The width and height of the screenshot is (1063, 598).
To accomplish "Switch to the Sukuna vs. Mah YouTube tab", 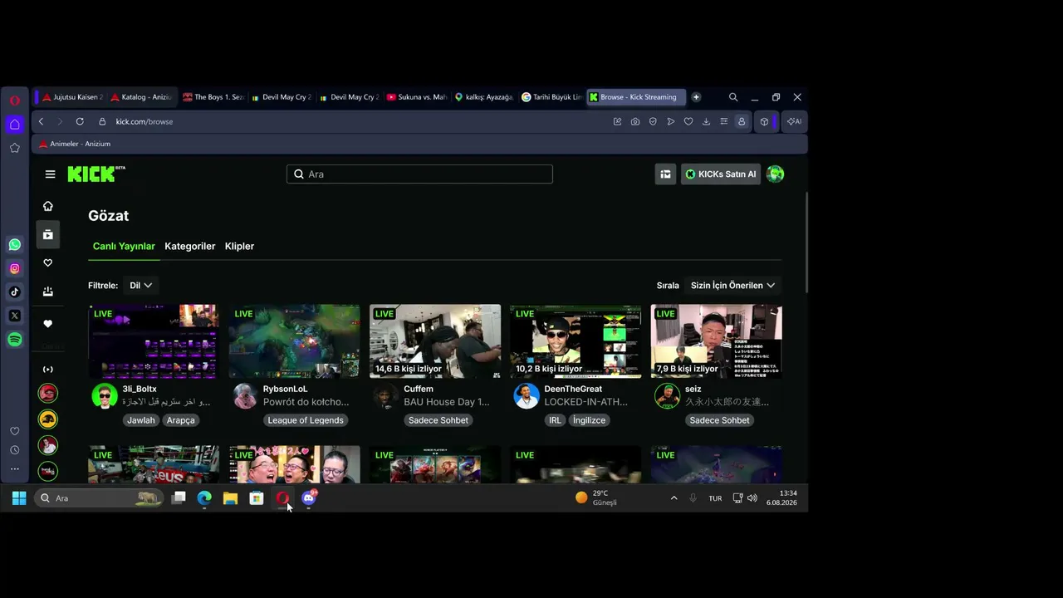I will tap(417, 97).
